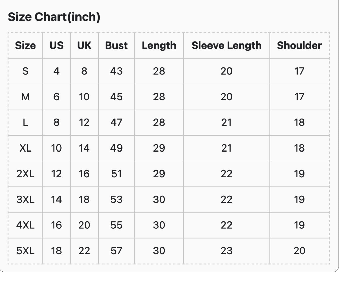
Task: Click bust value 43 for size S
Action: click(x=116, y=71)
